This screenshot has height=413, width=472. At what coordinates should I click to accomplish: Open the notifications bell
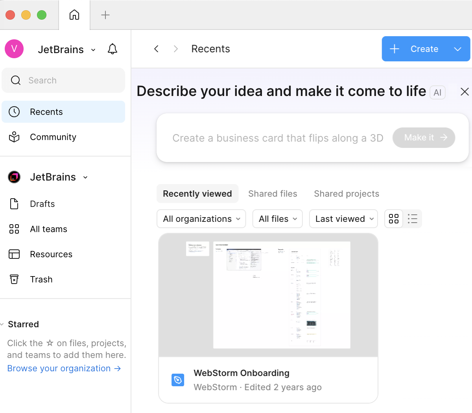point(112,49)
